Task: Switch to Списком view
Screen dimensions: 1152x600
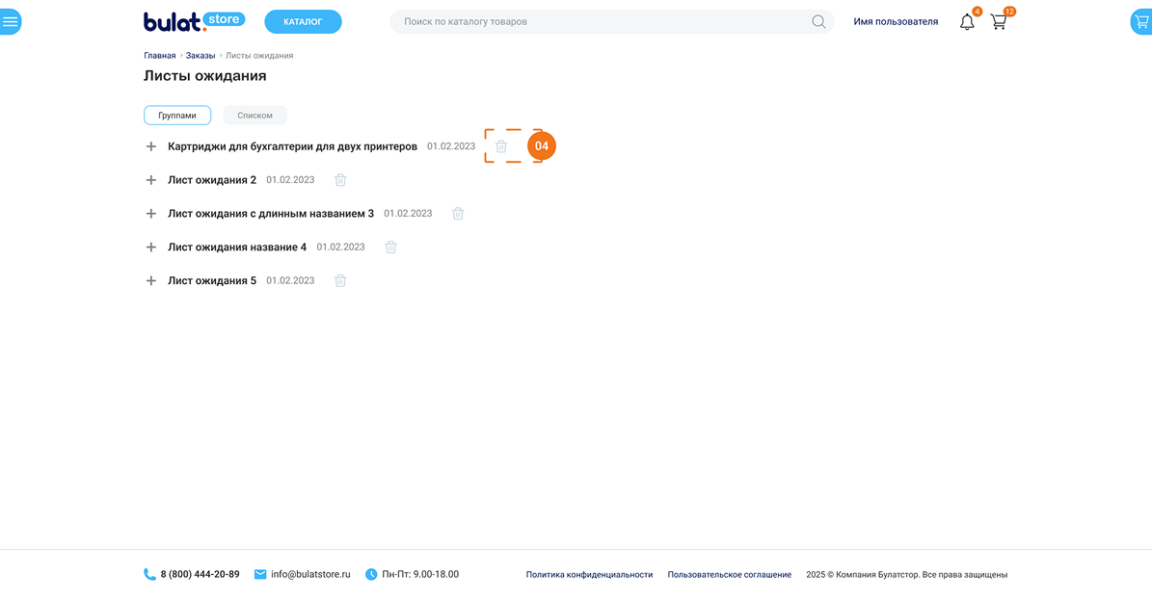Action: click(255, 116)
